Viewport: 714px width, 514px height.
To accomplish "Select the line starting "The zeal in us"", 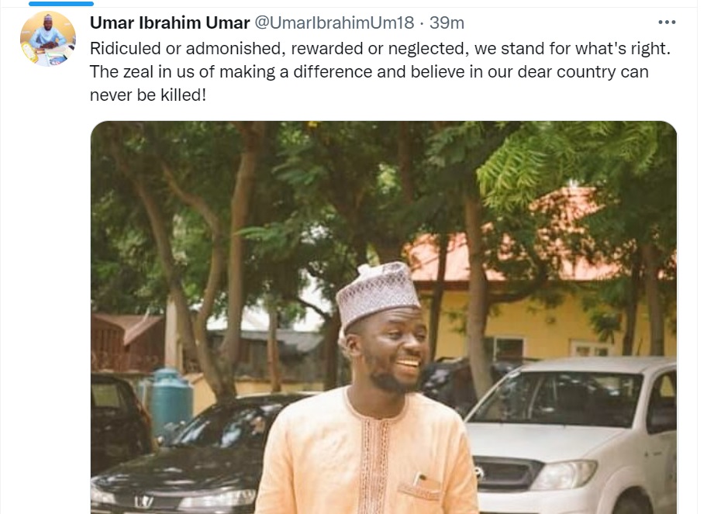I will (x=369, y=72).
